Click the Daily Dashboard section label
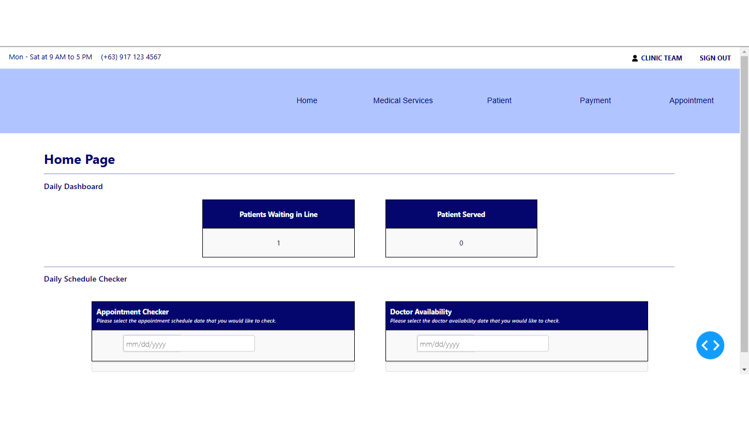Image resolution: width=749 pixels, height=421 pixels. (x=73, y=186)
